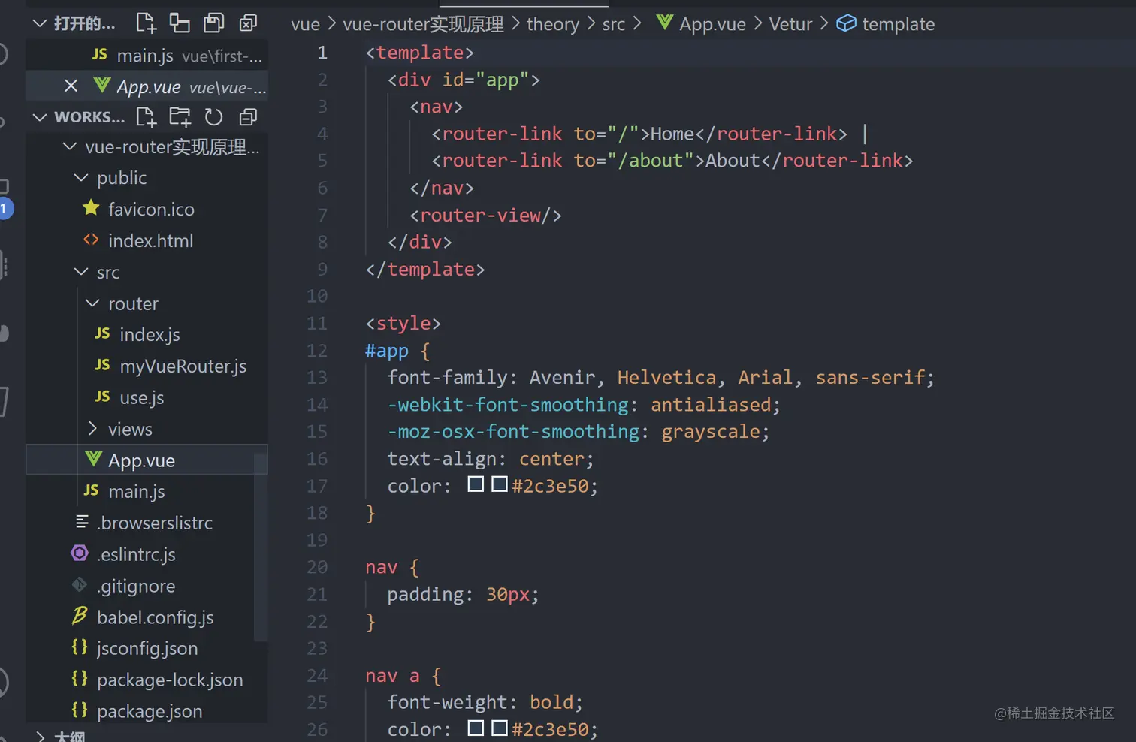Click the left color swatch on line 26
This screenshot has height=742, width=1136.
click(476, 728)
